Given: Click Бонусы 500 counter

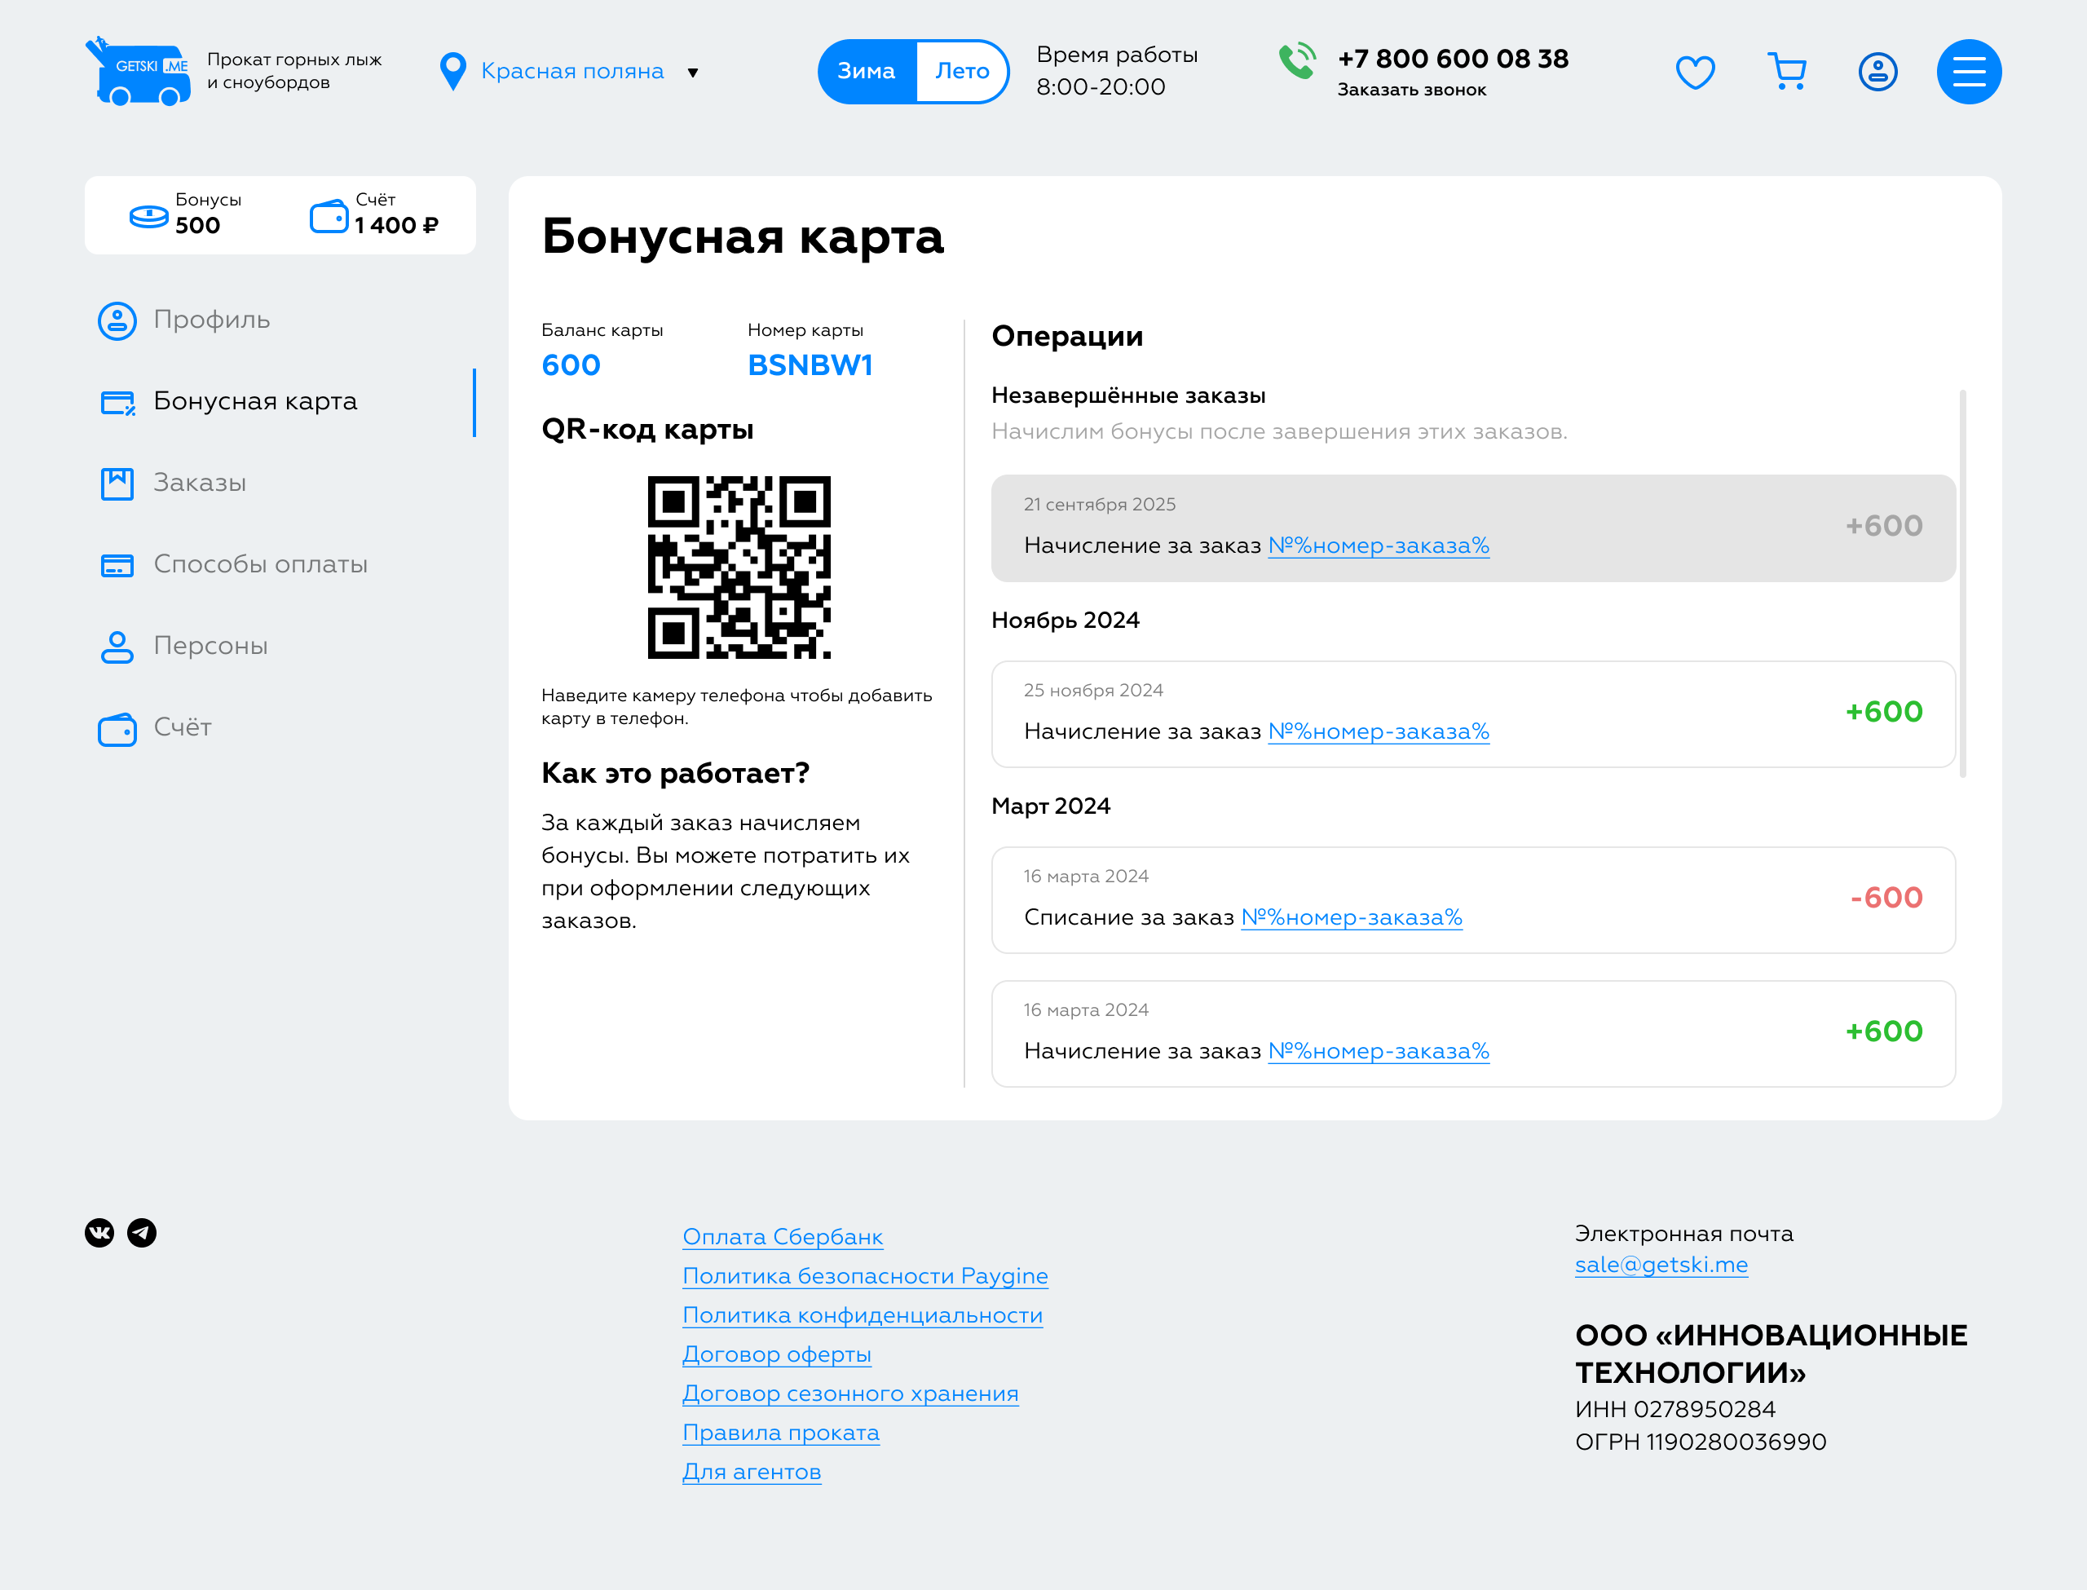Looking at the screenshot, I should [185, 214].
